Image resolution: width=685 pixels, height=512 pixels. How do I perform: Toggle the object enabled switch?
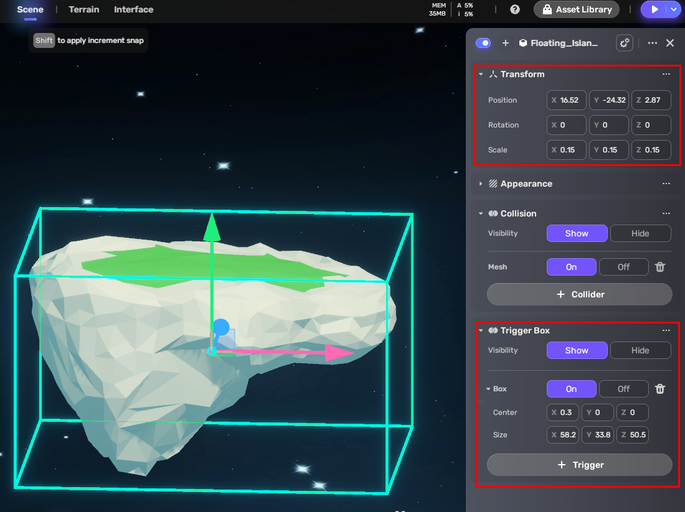click(483, 43)
